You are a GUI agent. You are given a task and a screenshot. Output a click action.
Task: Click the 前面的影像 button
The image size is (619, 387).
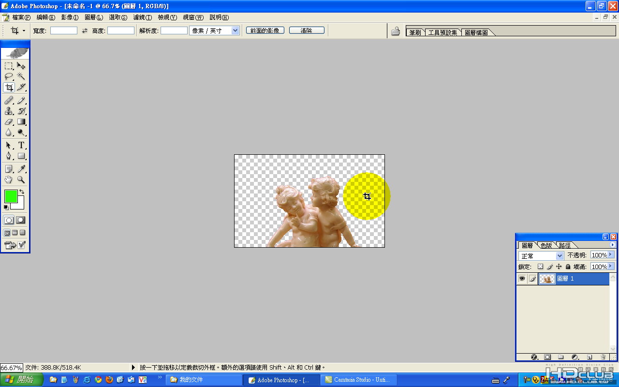tap(265, 30)
